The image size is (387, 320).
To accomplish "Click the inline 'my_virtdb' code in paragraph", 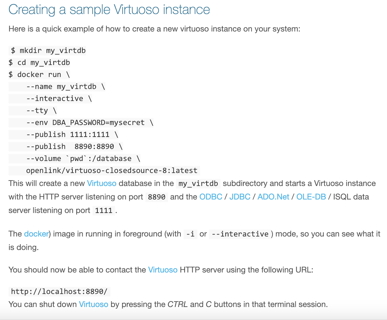I will (198, 183).
